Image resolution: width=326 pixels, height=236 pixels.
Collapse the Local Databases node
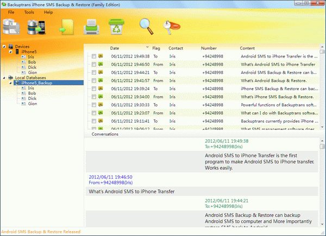pos(4,78)
